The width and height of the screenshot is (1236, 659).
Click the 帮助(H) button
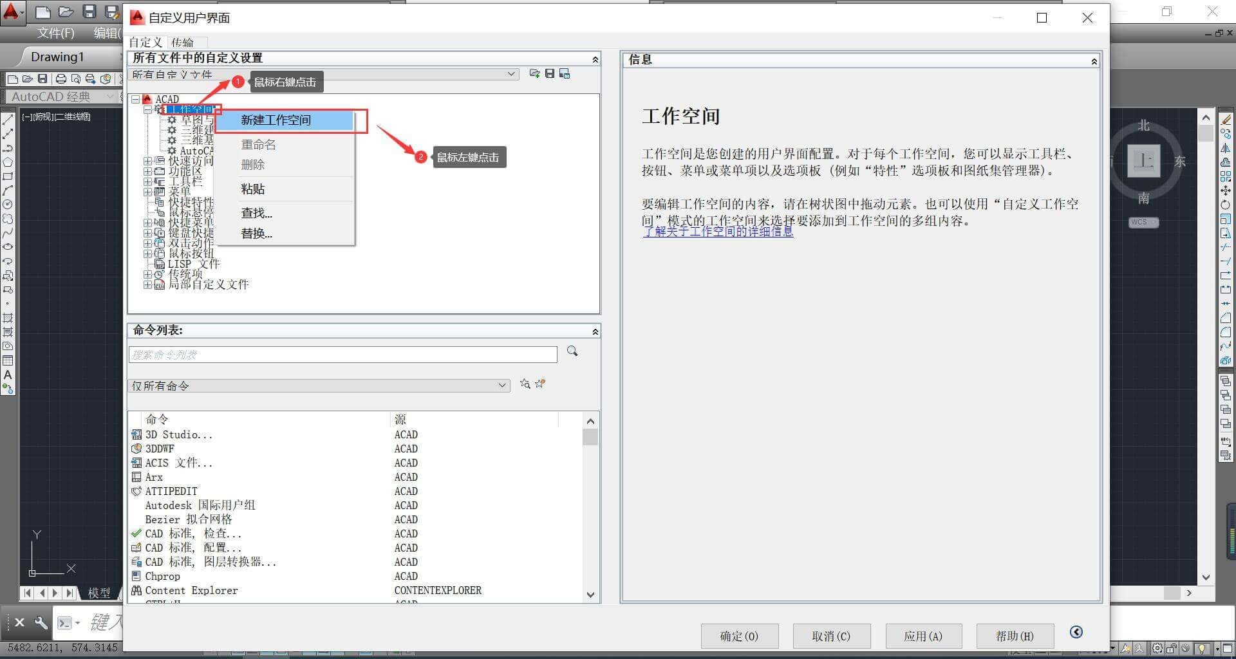[1015, 636]
